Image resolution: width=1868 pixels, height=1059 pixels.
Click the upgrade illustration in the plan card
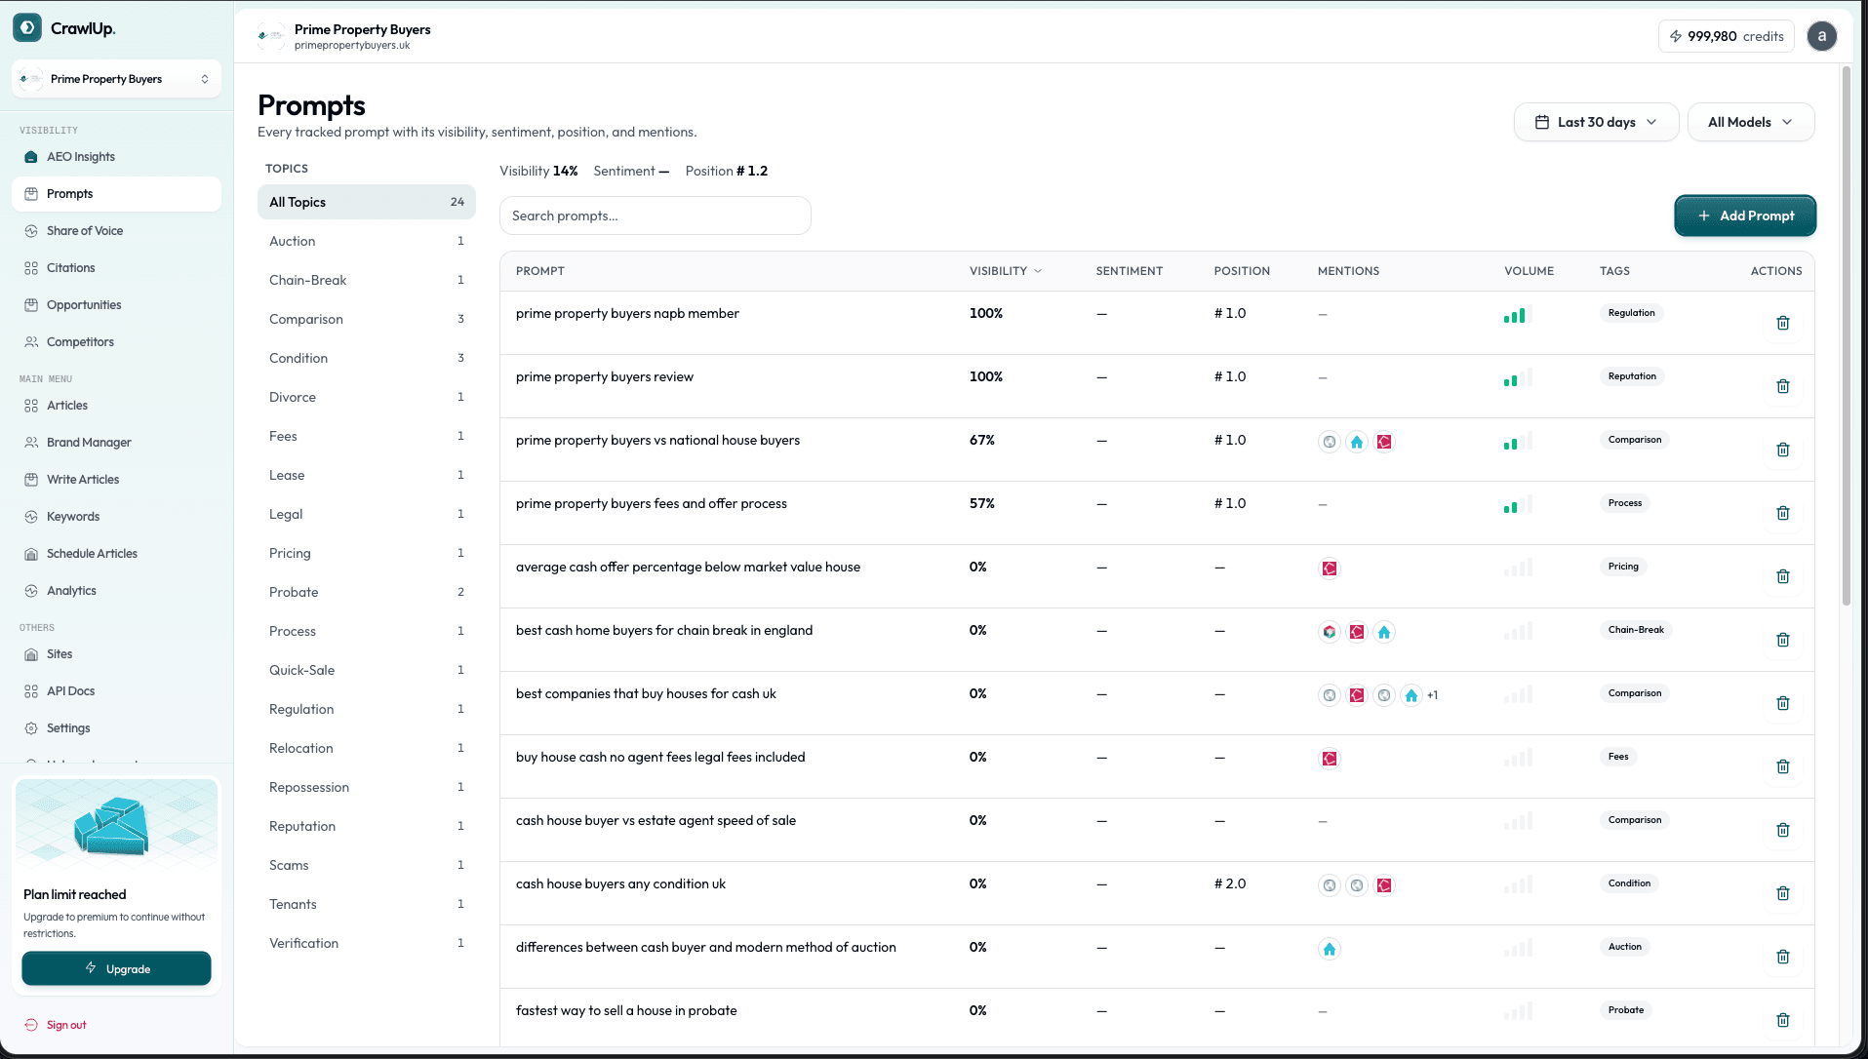click(117, 824)
